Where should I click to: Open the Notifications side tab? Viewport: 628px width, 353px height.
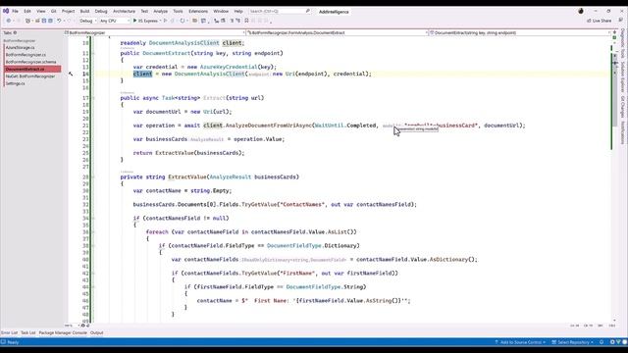pyautogui.click(x=623, y=133)
